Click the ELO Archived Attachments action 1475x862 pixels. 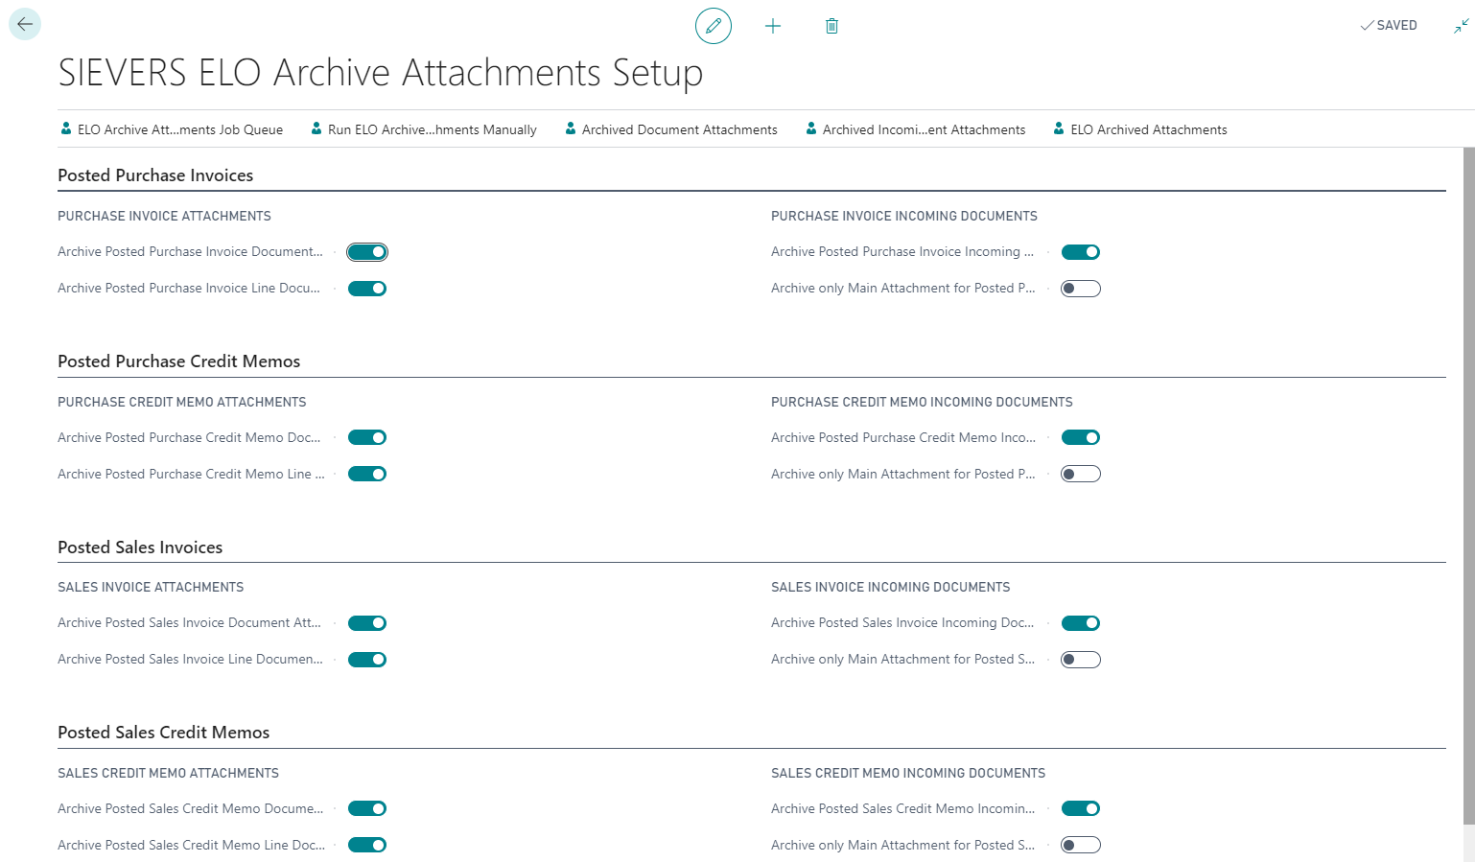[1139, 129]
